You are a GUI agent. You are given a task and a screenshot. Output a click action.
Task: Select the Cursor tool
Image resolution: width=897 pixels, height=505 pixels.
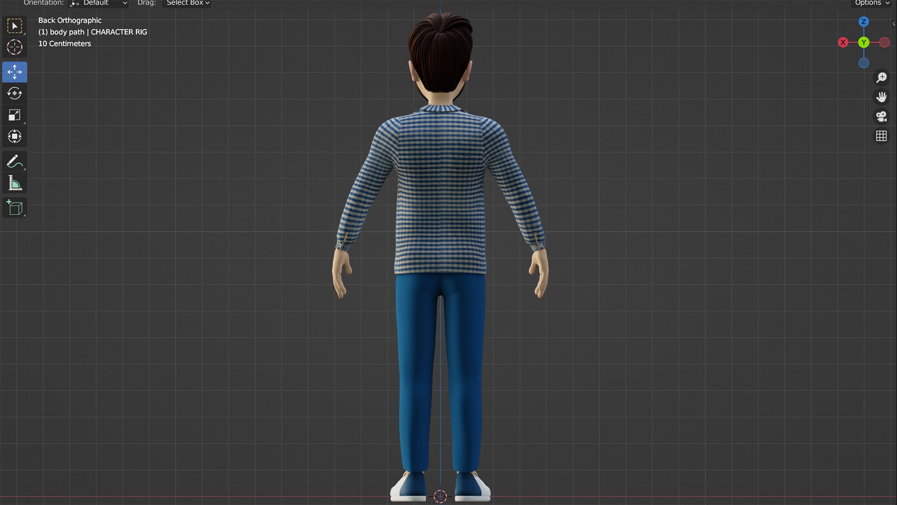point(14,47)
